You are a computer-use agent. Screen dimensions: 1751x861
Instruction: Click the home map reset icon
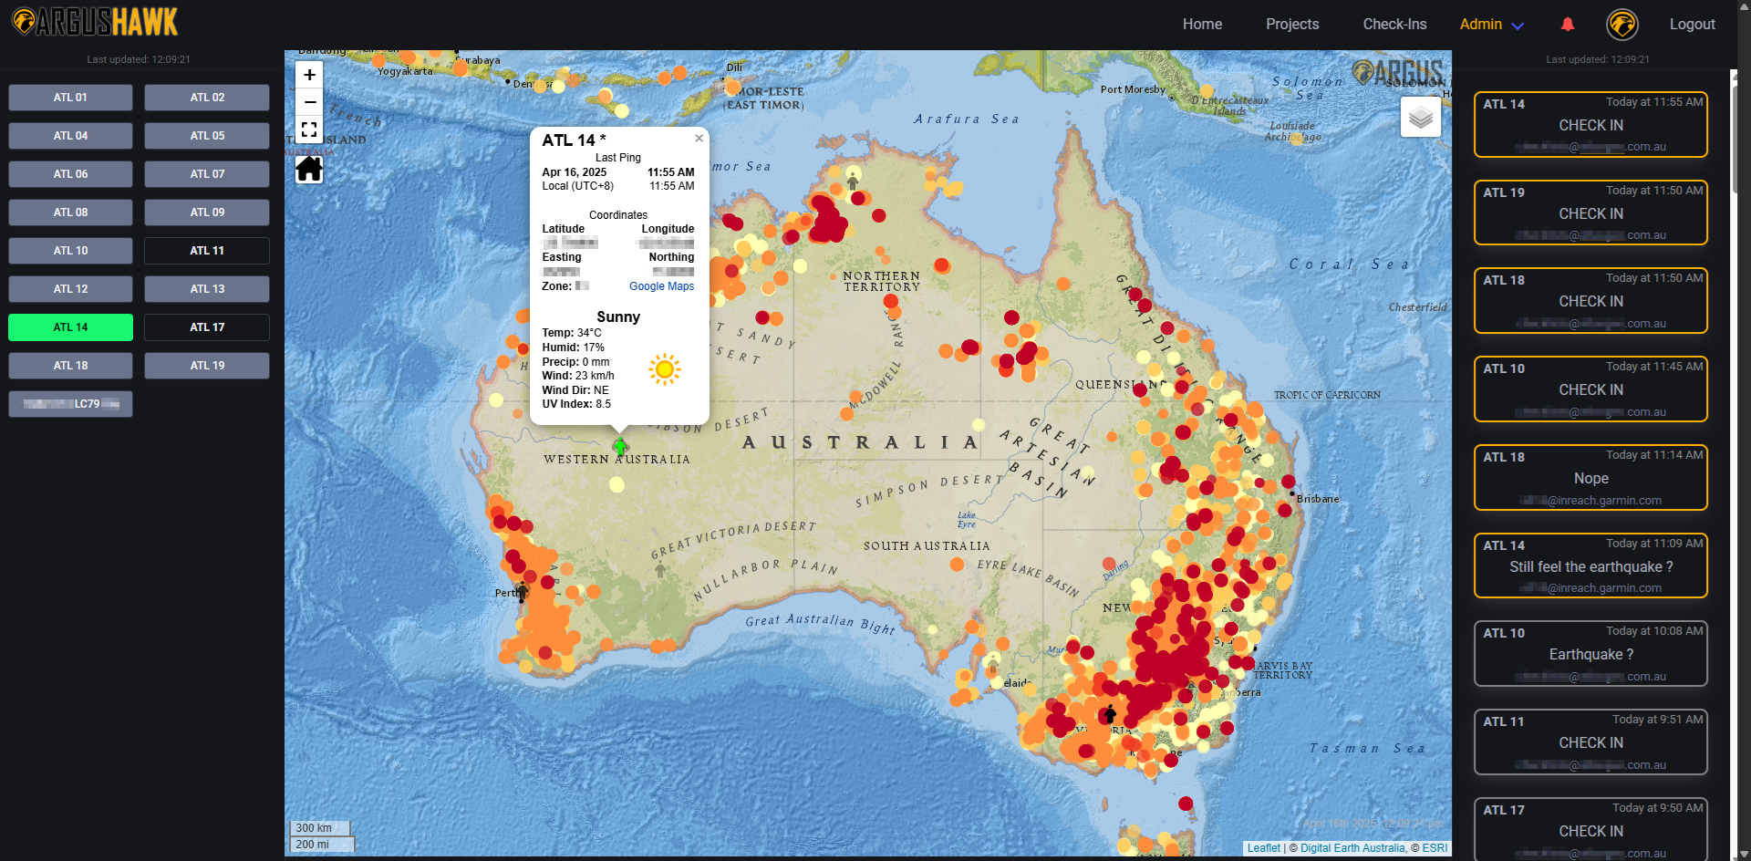(x=309, y=170)
